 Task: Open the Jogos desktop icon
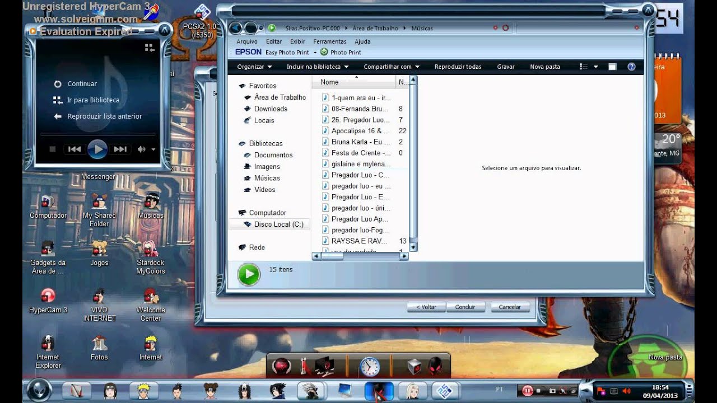(x=99, y=254)
